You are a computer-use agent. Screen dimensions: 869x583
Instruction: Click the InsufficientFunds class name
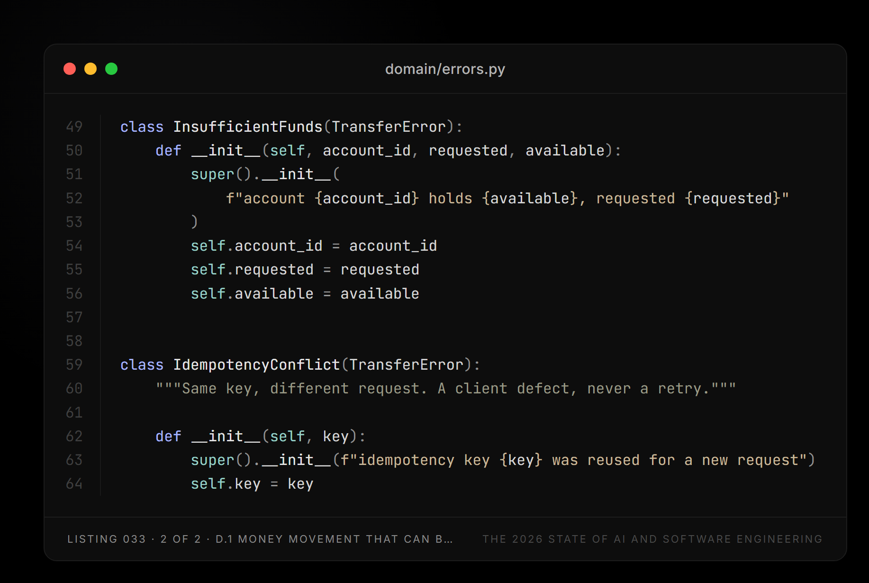point(248,127)
